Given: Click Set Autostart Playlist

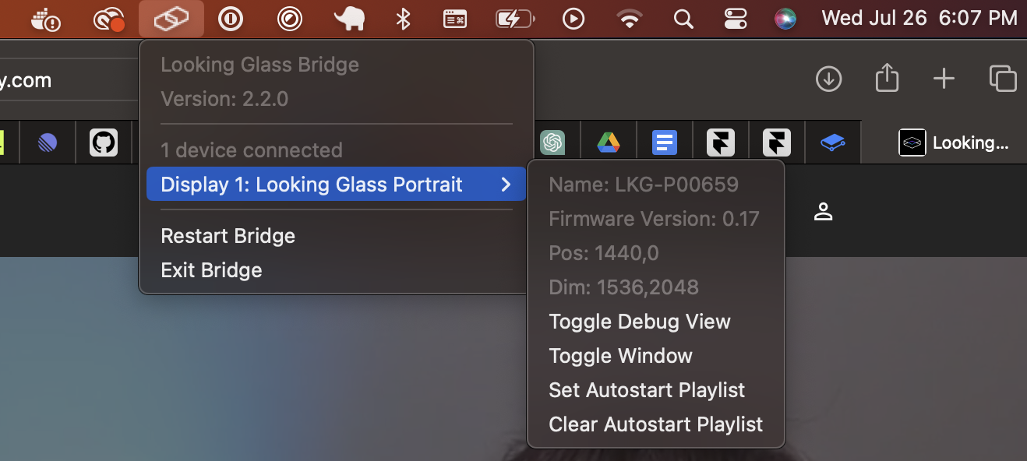Looking at the screenshot, I should (x=647, y=390).
